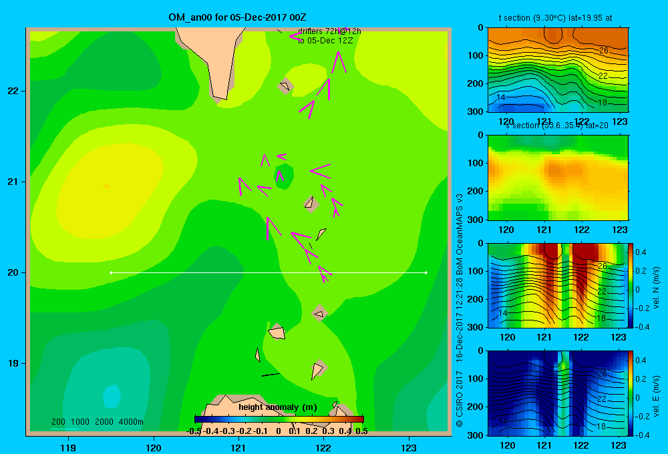Click the '100' depth label on the temperature section
This screenshot has width=668, height=454.
tap(477, 55)
